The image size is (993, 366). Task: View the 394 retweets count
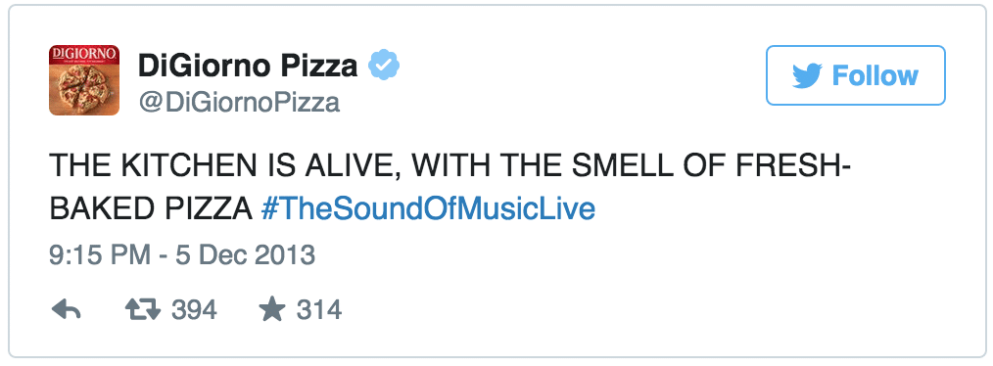tap(195, 310)
